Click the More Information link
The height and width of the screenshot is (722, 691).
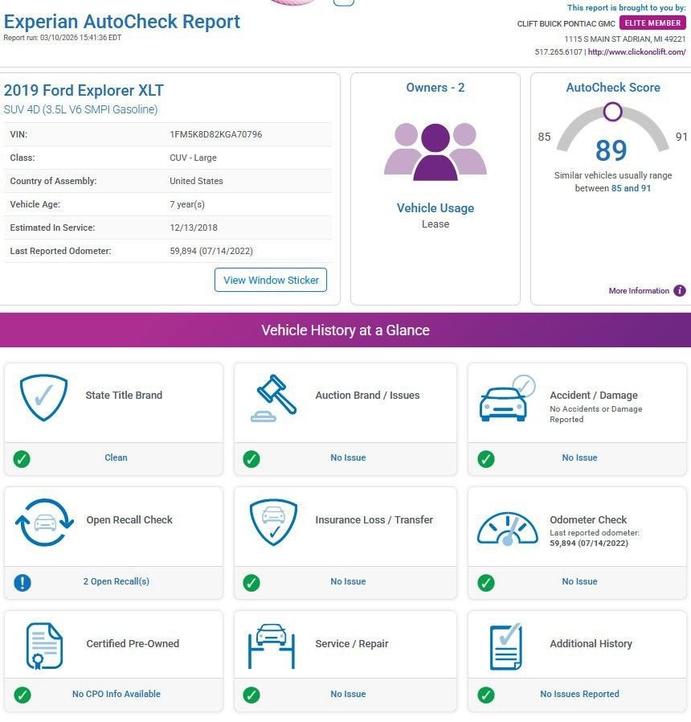tap(639, 291)
